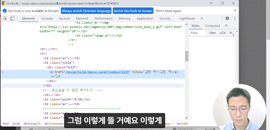Image resolution: width=270 pixels, height=130 pixels.
Task: Select the Performance tab
Action: tap(104, 18)
